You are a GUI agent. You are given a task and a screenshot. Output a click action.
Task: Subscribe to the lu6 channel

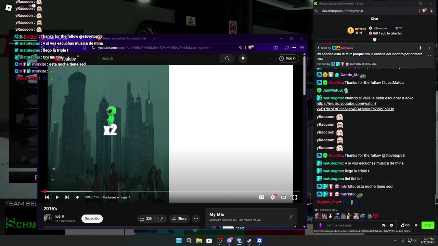click(x=92, y=218)
